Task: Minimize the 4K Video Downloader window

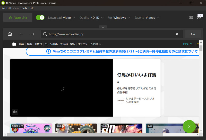Action: click(181, 3)
